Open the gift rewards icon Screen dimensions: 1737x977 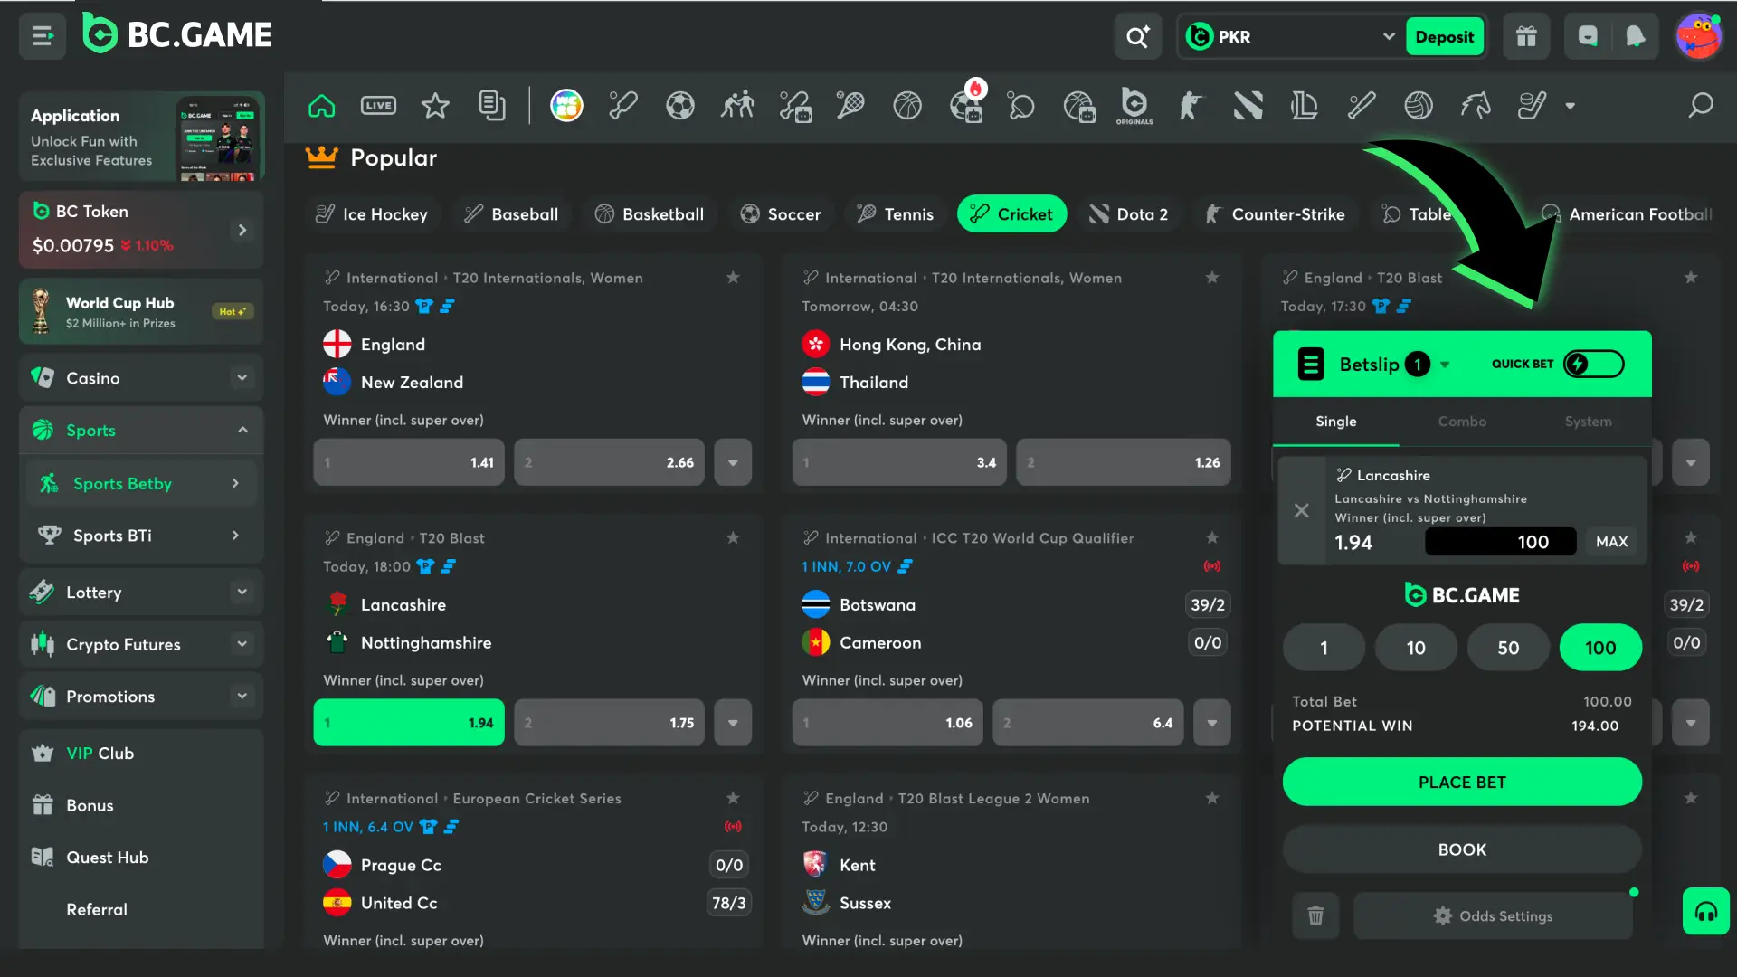tap(1526, 37)
